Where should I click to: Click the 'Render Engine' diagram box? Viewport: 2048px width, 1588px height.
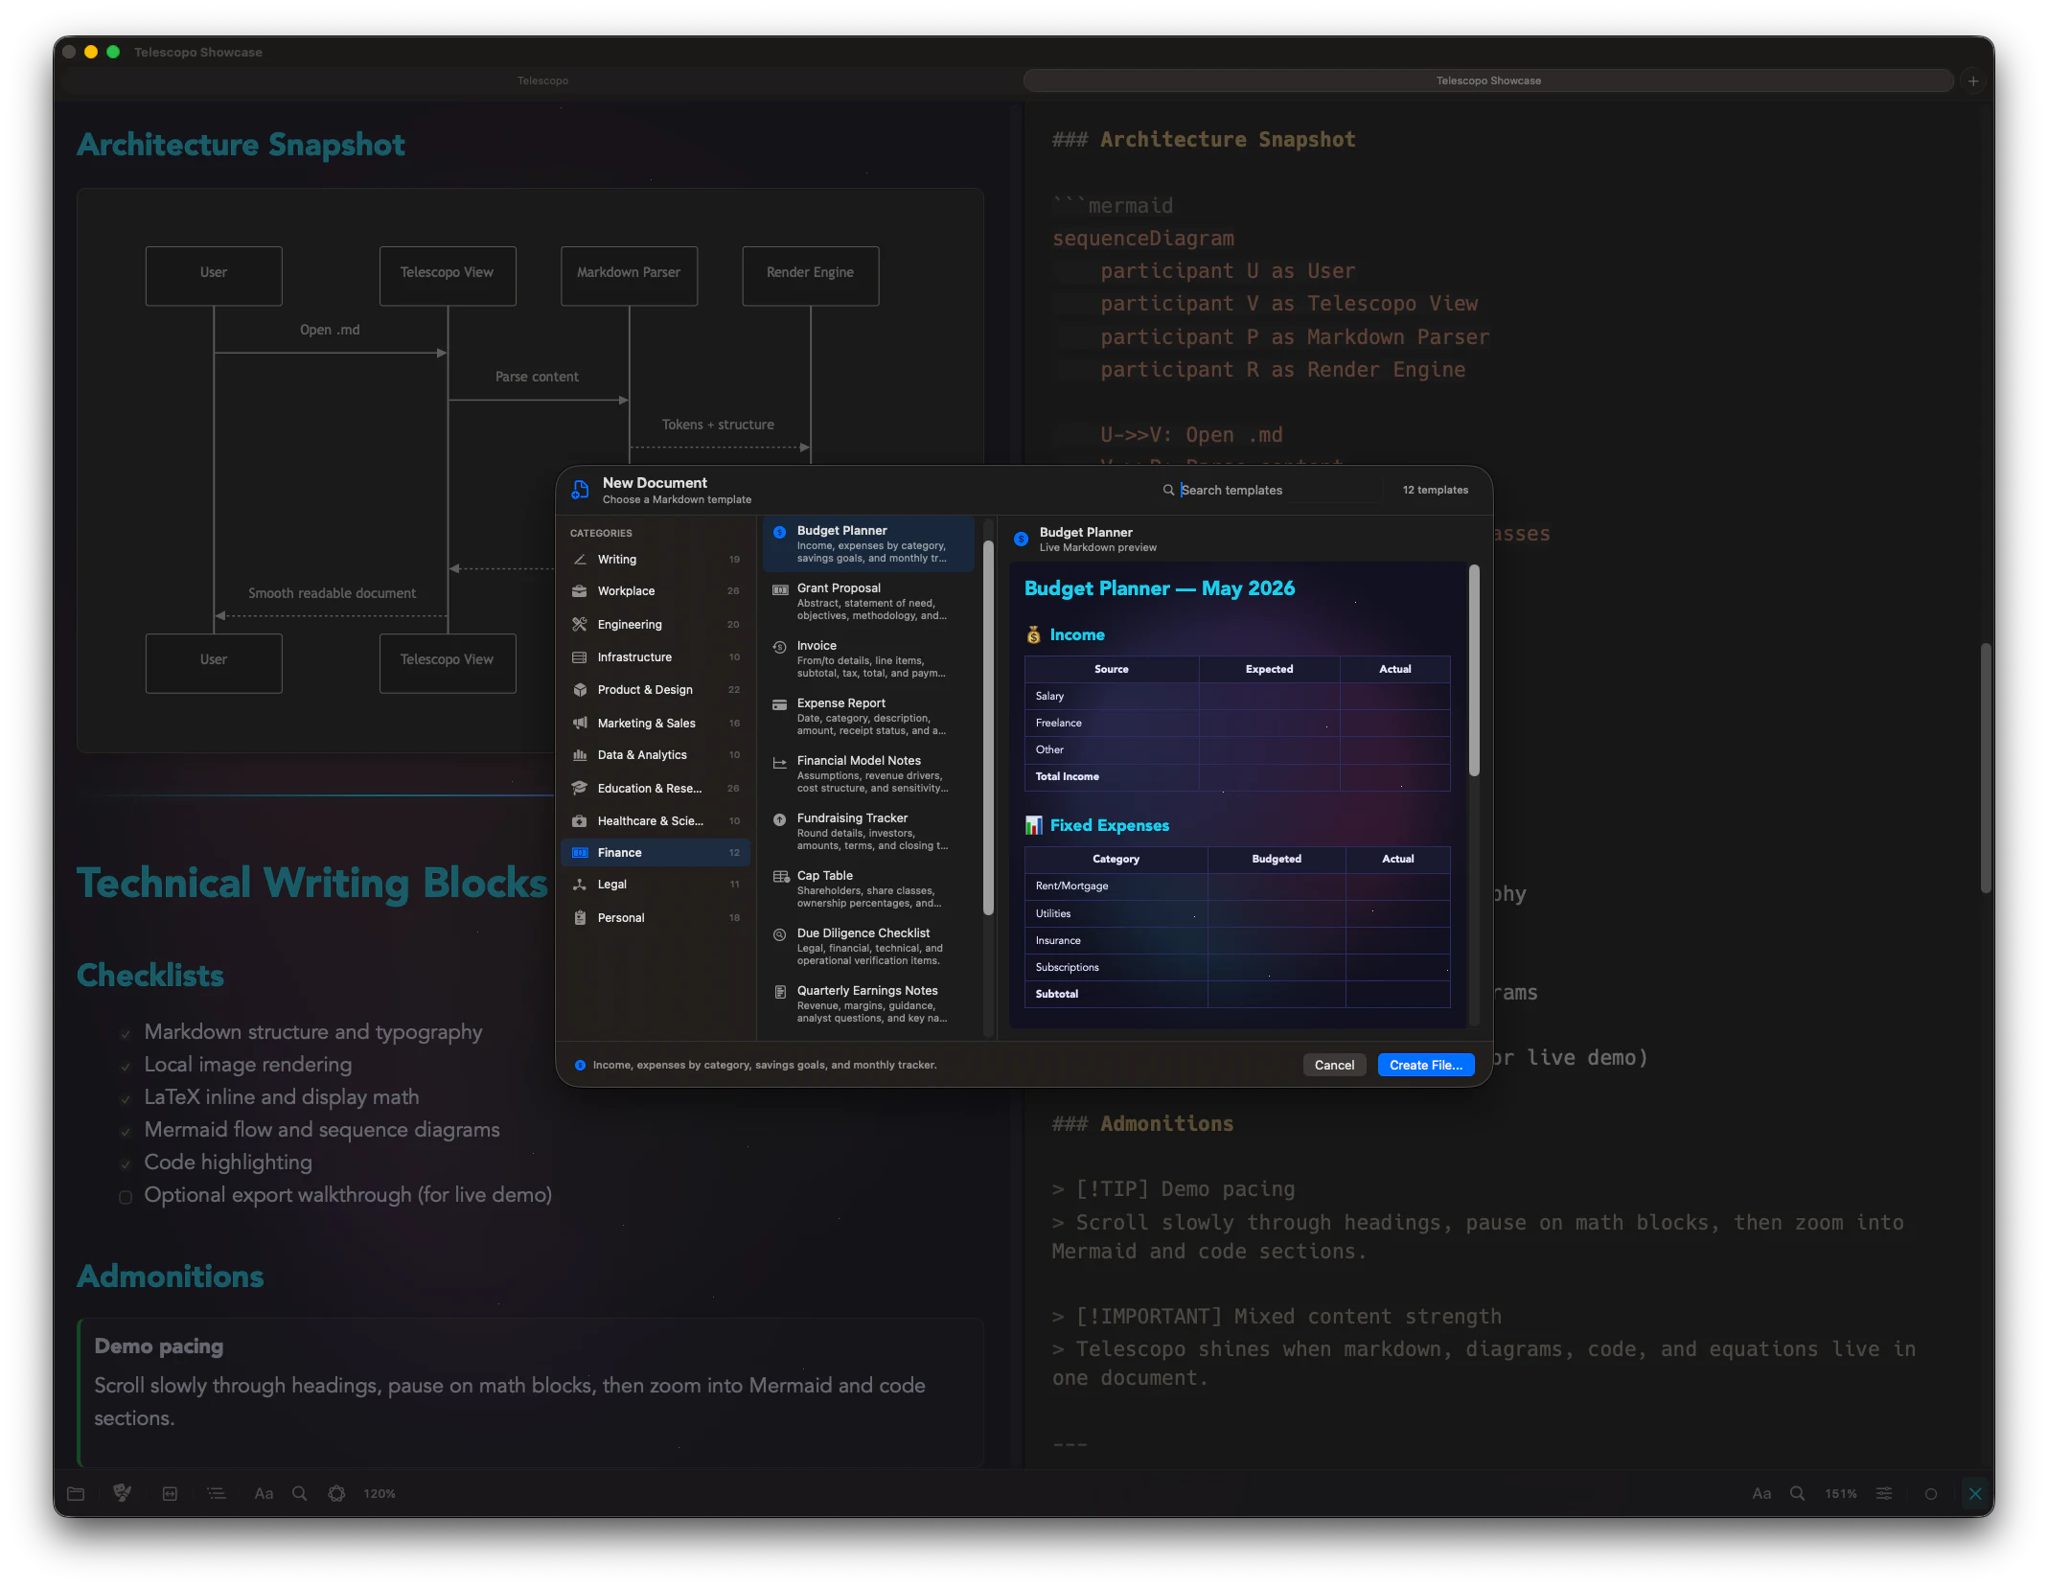[810, 275]
